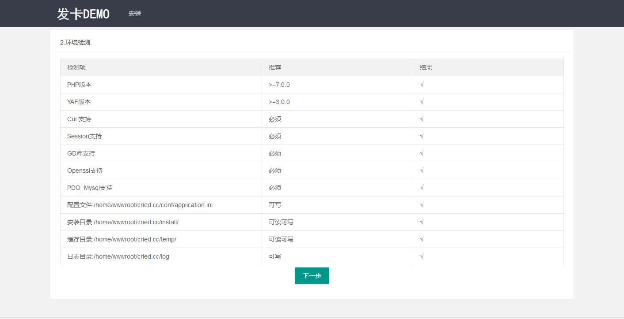Click the check mark for 安装目录 row
Viewport: 624px width, 319px height.
(422, 222)
